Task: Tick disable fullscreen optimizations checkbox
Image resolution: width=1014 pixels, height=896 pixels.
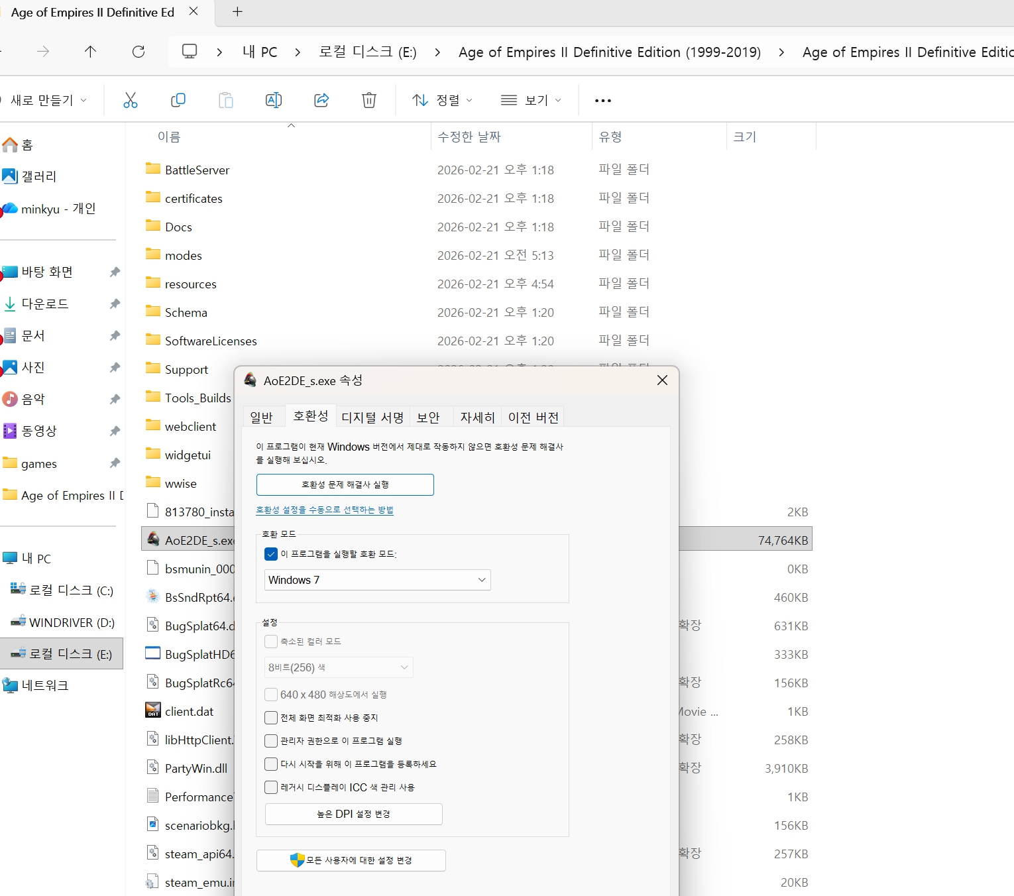Action: [x=271, y=718]
